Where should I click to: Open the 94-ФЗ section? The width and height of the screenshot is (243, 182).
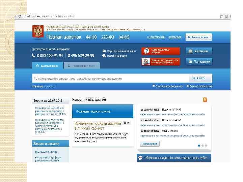[124, 37]
